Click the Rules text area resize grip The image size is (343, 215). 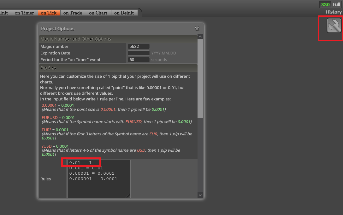tap(128, 195)
